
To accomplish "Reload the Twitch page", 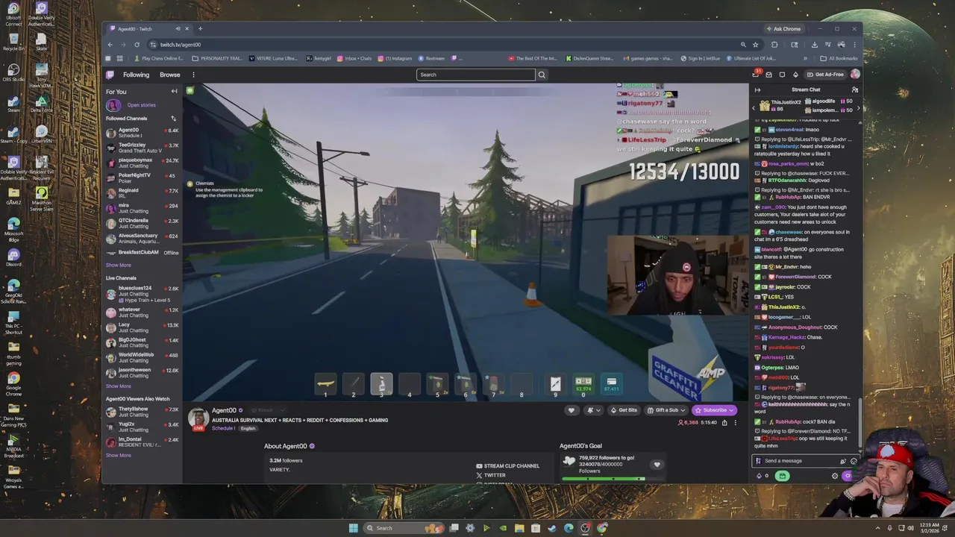I will point(137,45).
